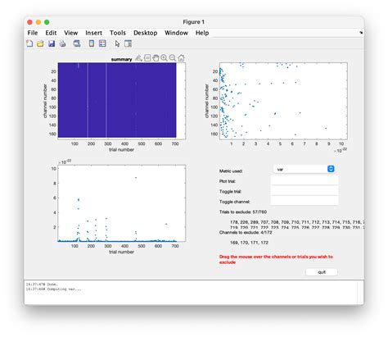Click the data brush axes icon
The width and height of the screenshot is (388, 337).
tap(138, 57)
